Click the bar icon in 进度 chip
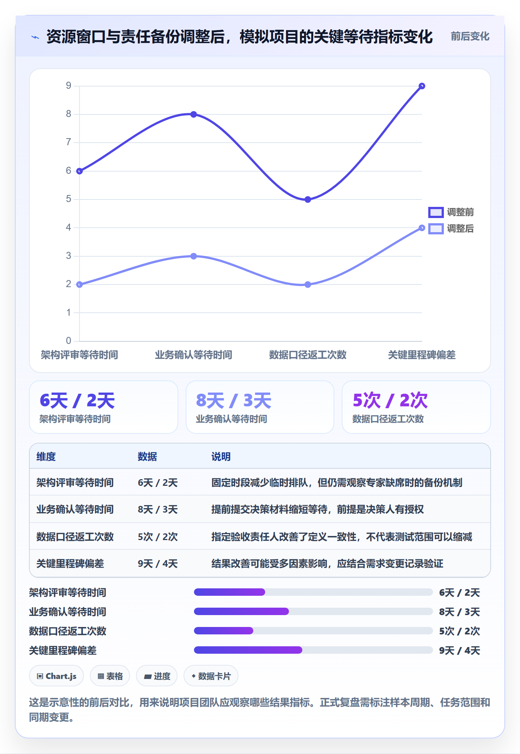This screenshot has width=520, height=754. coord(147,677)
